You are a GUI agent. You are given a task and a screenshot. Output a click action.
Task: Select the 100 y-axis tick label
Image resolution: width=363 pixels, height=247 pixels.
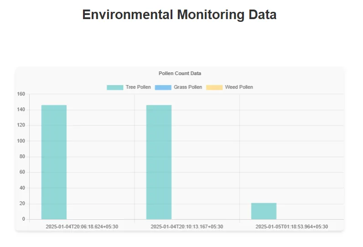tap(21, 141)
